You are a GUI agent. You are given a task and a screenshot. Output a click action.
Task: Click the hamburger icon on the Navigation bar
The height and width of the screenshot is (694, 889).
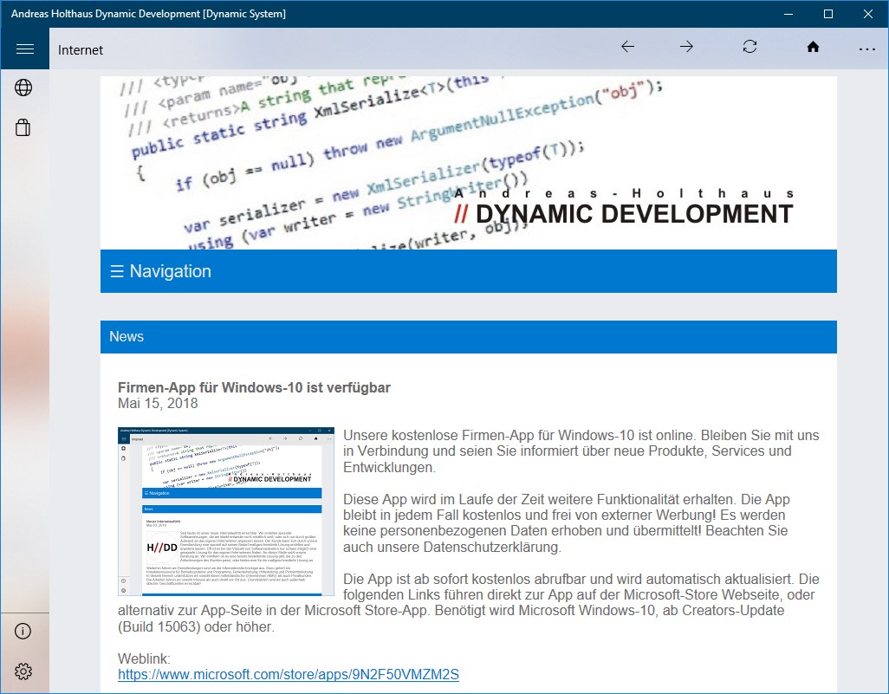116,270
